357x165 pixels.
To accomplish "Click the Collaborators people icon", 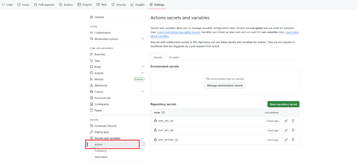I will [92, 33].
